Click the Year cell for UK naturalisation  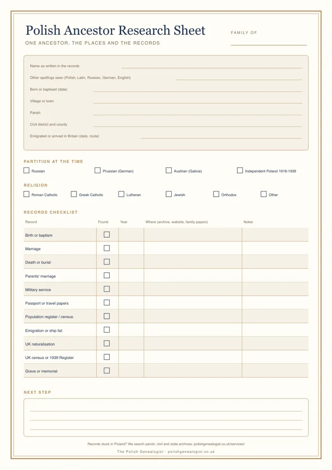pos(131,344)
